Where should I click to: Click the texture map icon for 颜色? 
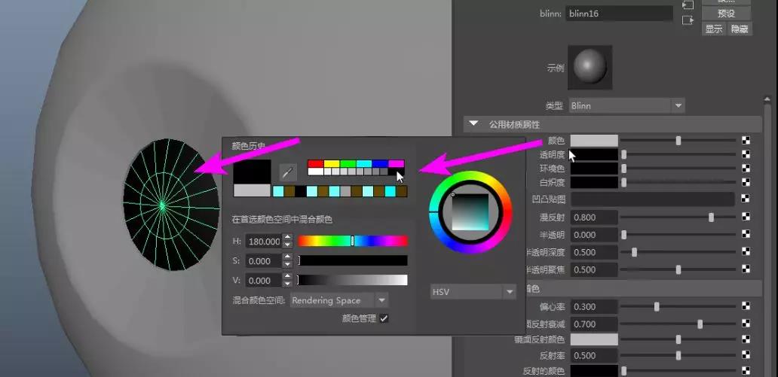(x=746, y=140)
